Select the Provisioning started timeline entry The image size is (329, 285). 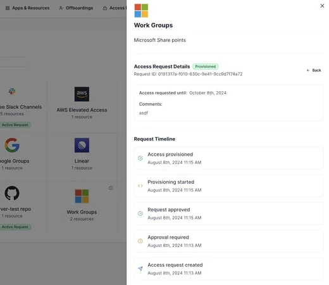pos(228,186)
